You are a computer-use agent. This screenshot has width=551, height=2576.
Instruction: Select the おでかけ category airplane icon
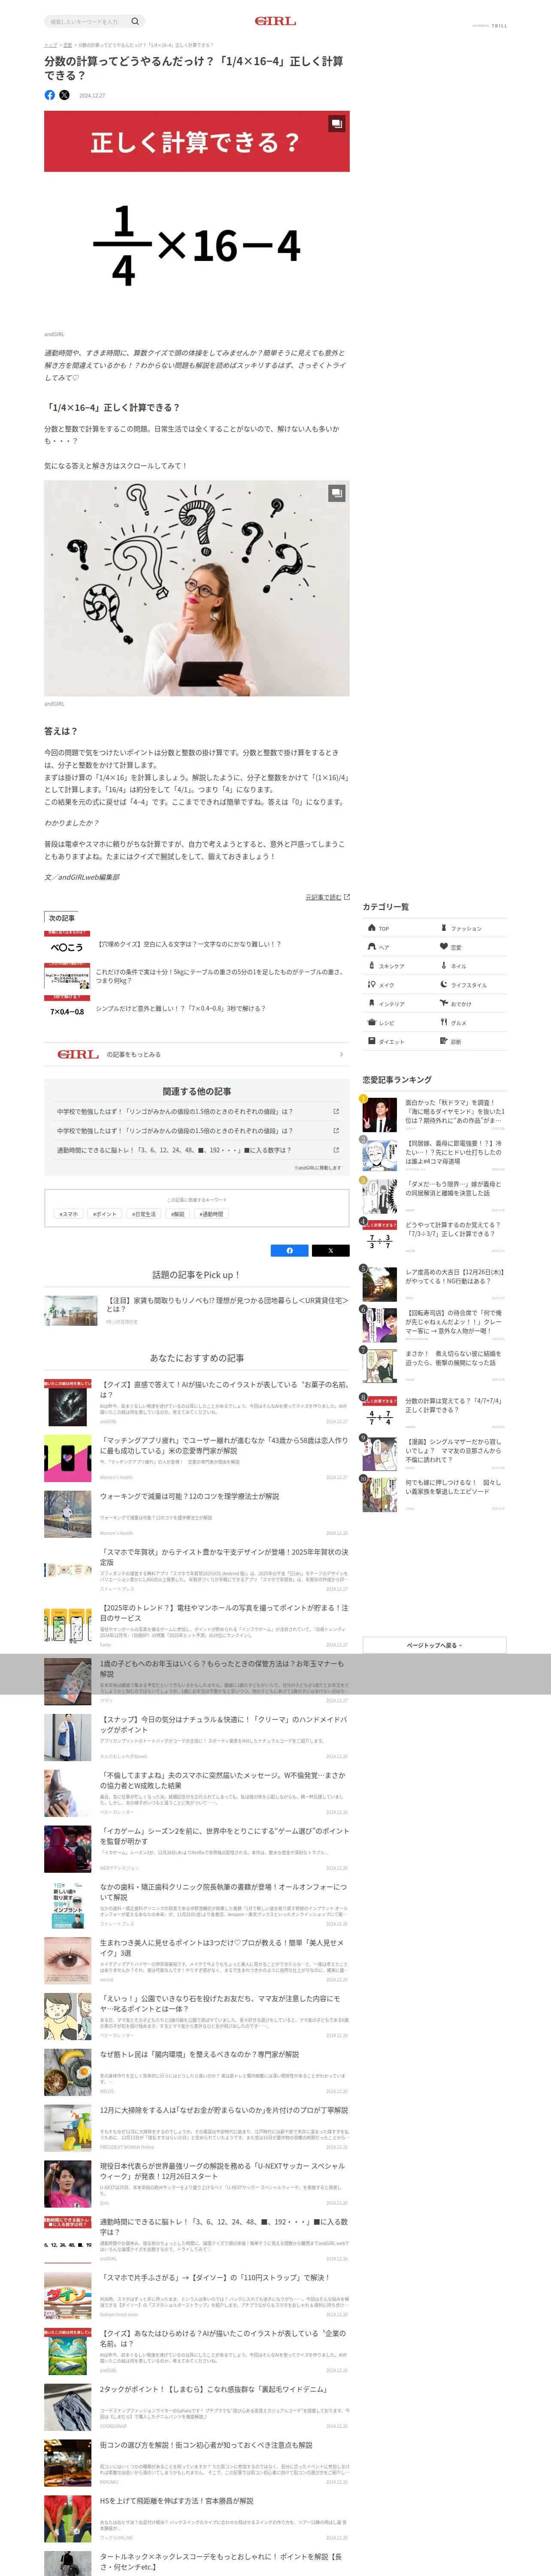pyautogui.click(x=444, y=1003)
